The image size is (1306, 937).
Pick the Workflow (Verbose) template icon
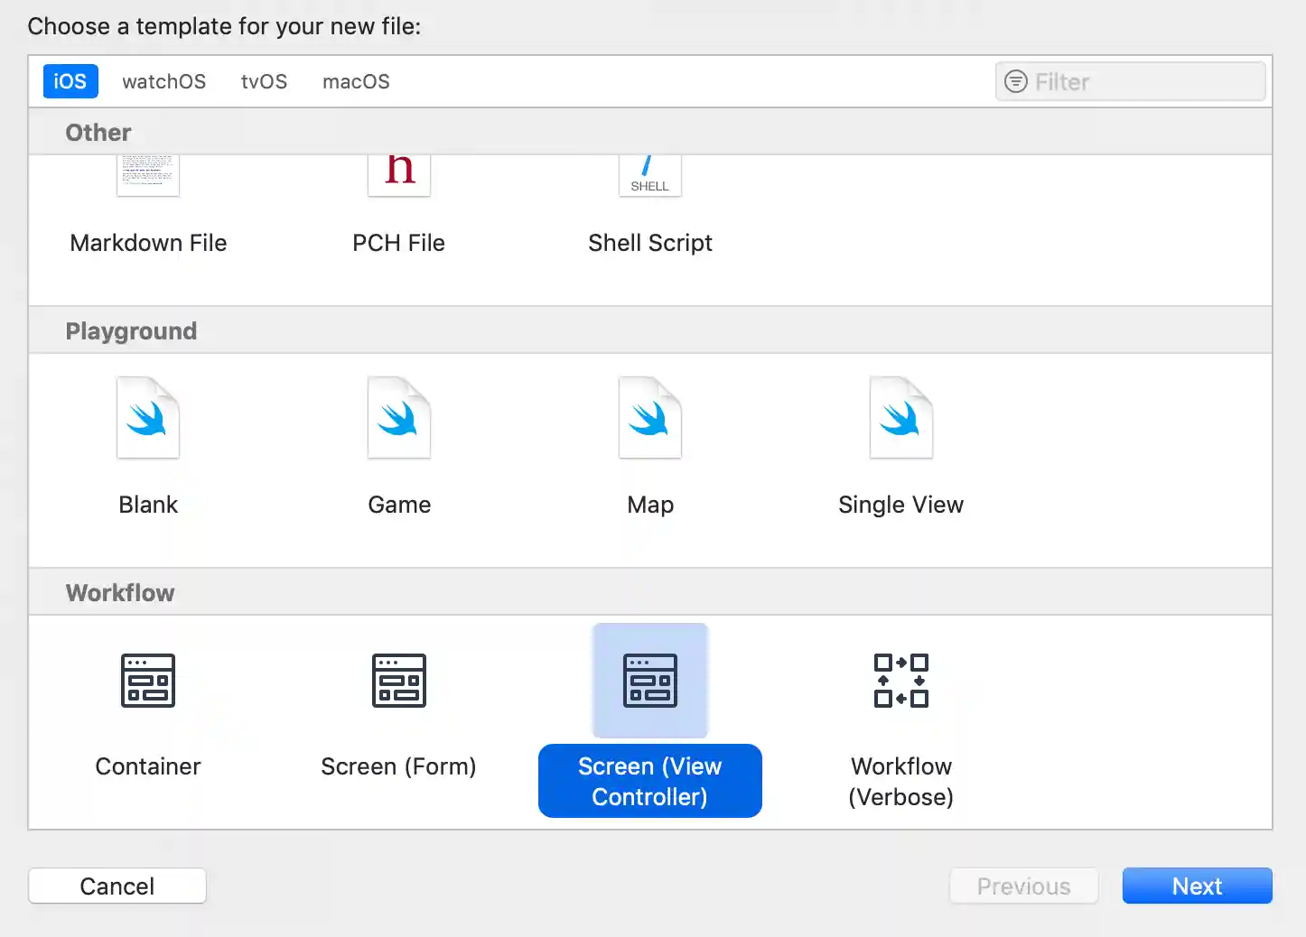point(900,681)
